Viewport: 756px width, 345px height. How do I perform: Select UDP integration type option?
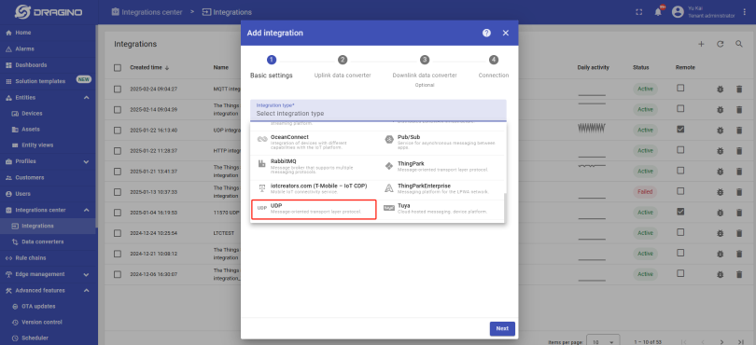pyautogui.click(x=314, y=209)
